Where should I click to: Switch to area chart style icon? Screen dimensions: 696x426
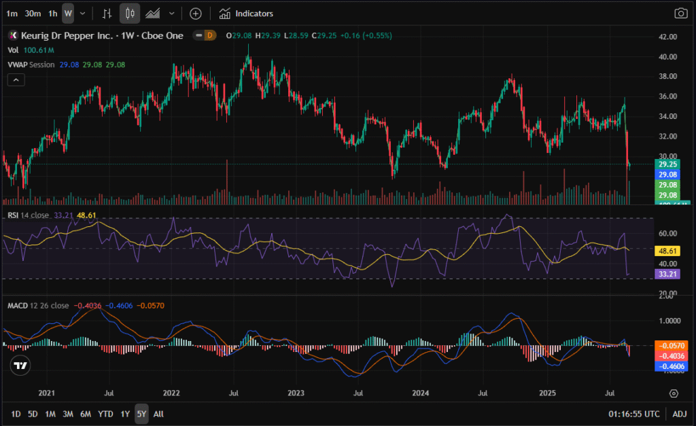(154, 14)
